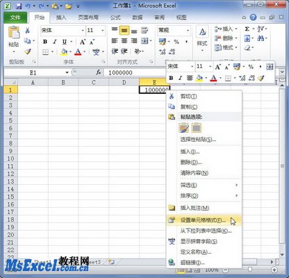Open the number format dropdown (常规)
Image resolution: width=289 pixels, height=278 pixels.
pos(188,31)
